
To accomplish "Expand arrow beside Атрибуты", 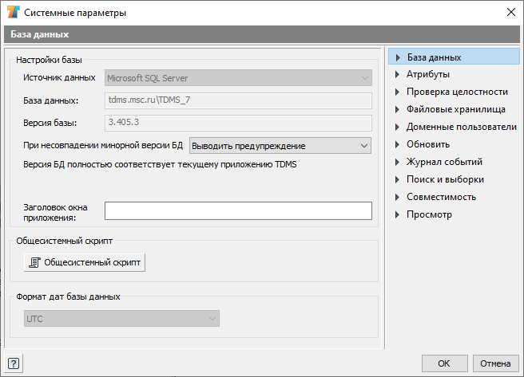I will click(397, 74).
